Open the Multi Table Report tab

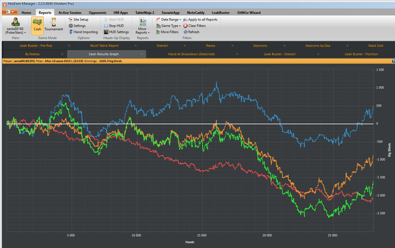coord(104,46)
